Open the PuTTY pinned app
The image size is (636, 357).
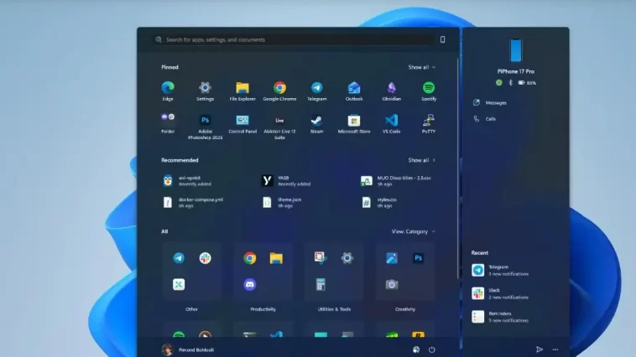(x=429, y=123)
